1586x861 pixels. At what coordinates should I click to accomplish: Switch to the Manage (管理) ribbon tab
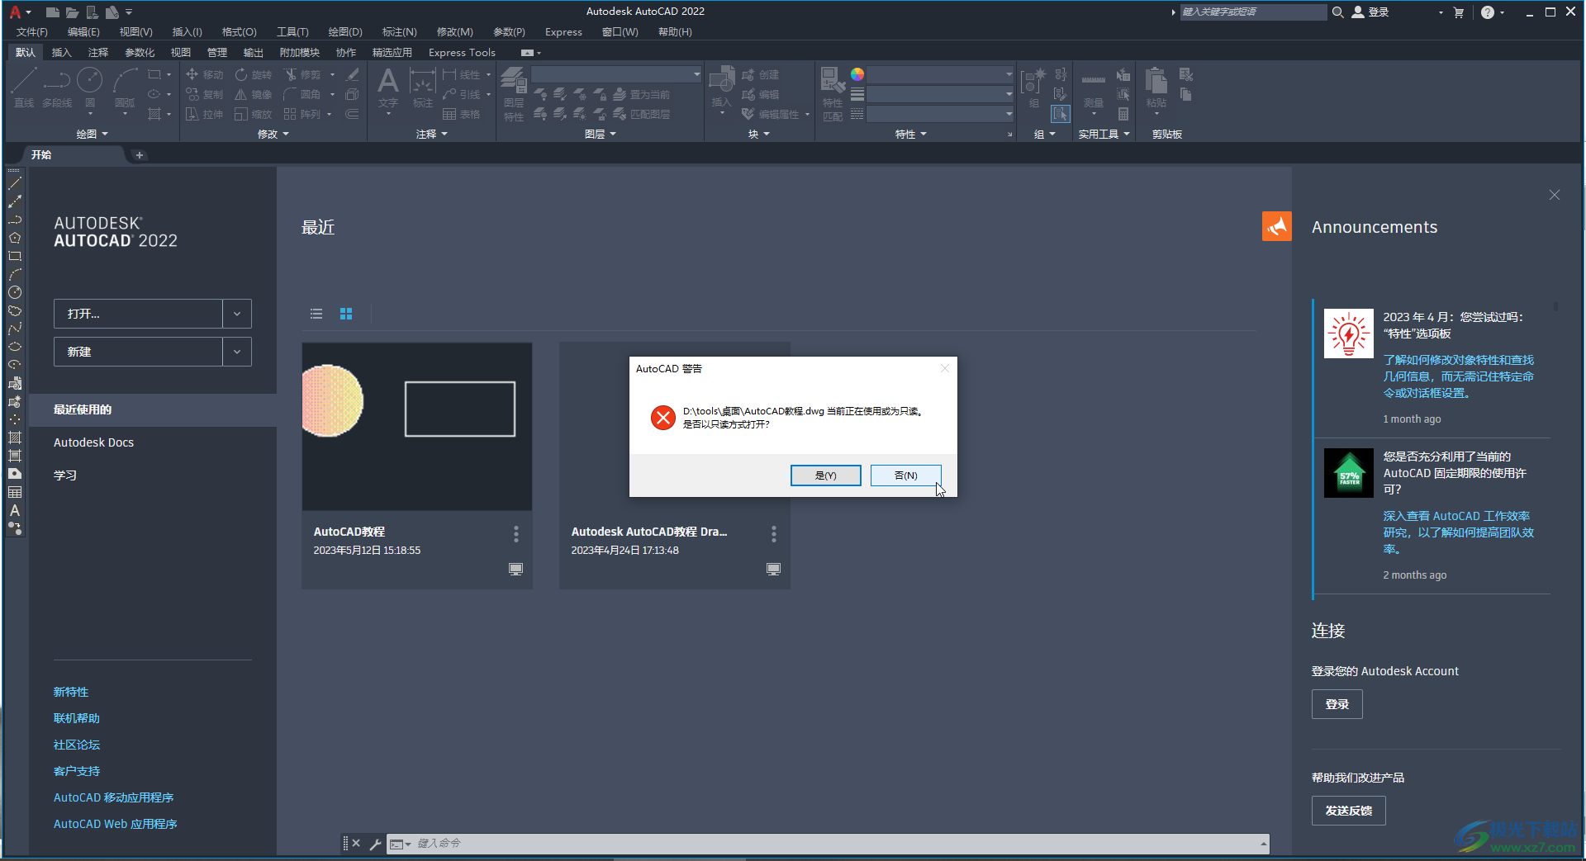[x=217, y=52]
